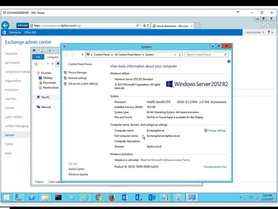This screenshot has width=278, height=209.
Task: Open public folders section
Action: (x=14, y=117)
